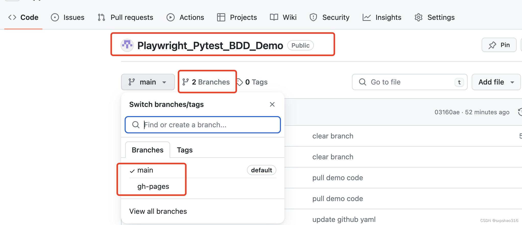
Task: Click the repository avatar icon
Action: click(127, 45)
